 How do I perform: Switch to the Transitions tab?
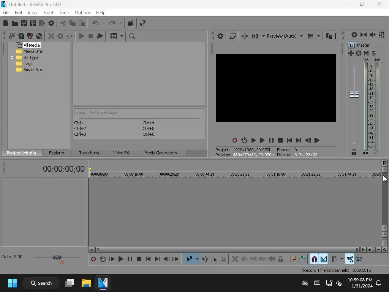coord(89,153)
